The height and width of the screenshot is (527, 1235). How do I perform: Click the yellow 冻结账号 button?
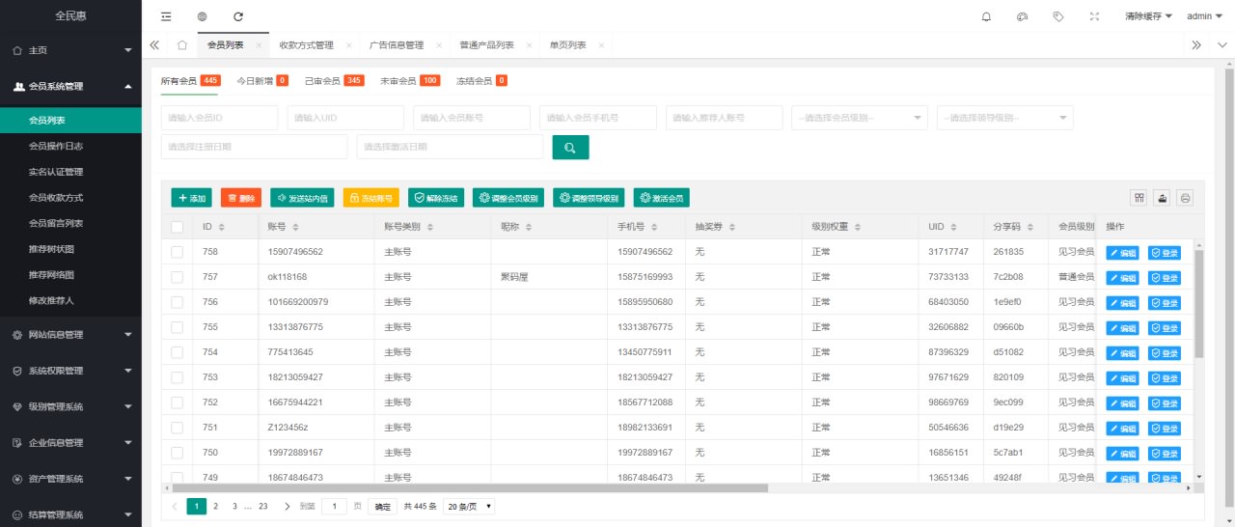tap(370, 198)
